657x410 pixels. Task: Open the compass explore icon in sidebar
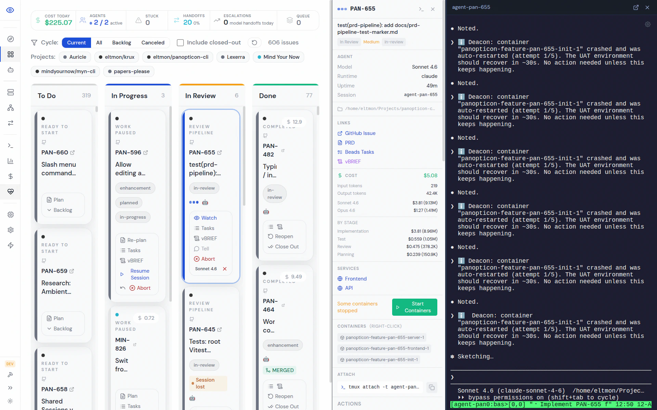pyautogui.click(x=11, y=39)
